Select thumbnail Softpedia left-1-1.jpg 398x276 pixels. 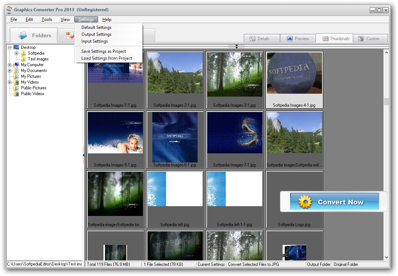click(234, 199)
